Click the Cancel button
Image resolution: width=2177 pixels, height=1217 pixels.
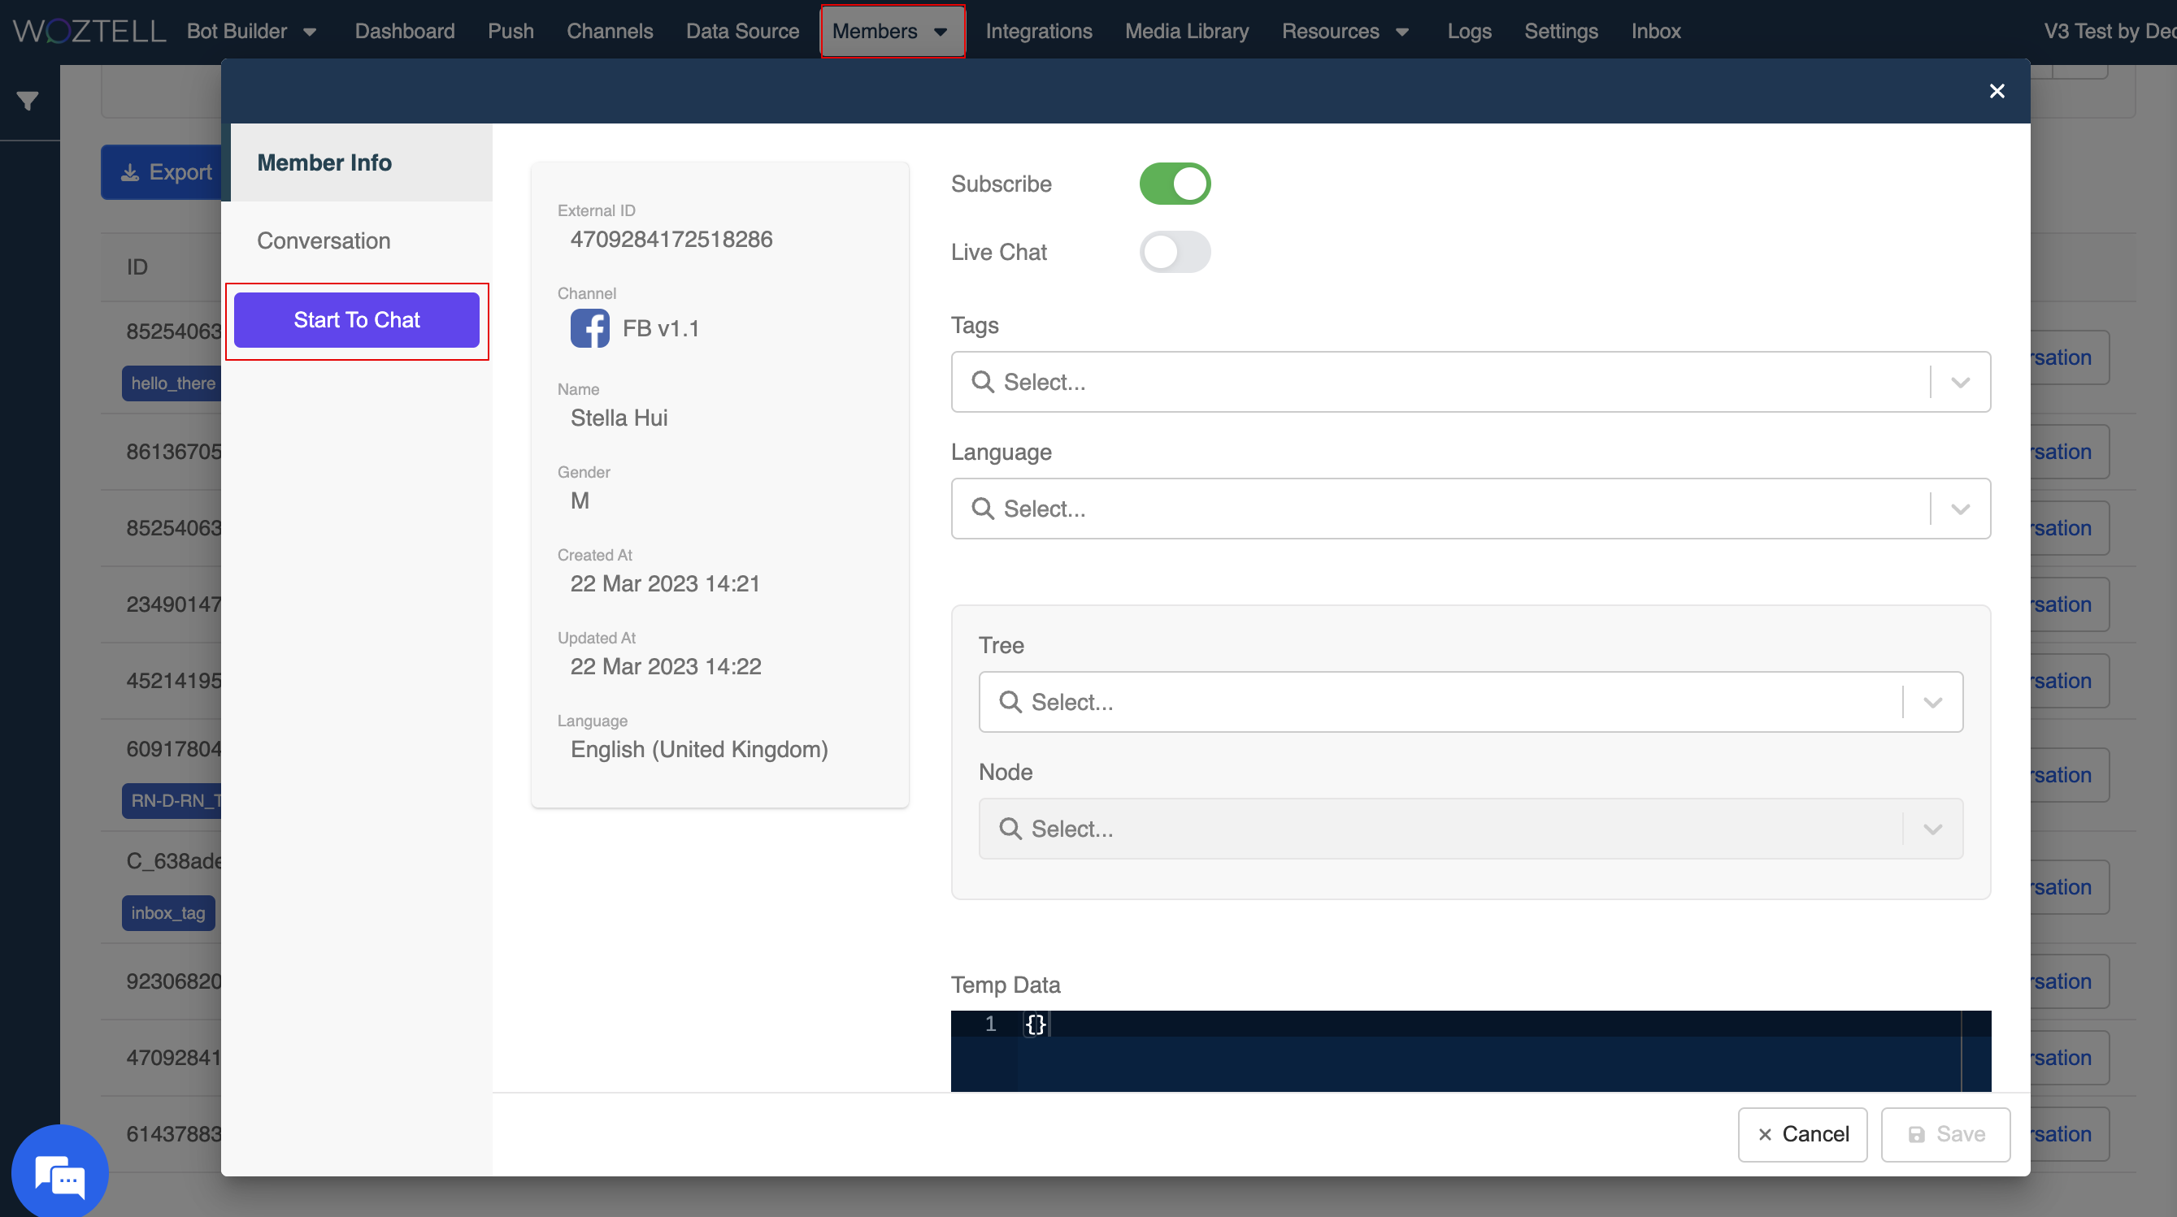tap(1801, 1134)
